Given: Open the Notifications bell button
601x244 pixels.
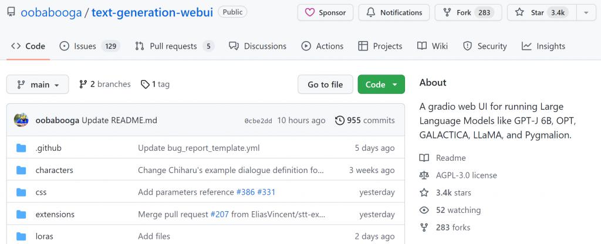Looking at the screenshot, I should click(394, 13).
